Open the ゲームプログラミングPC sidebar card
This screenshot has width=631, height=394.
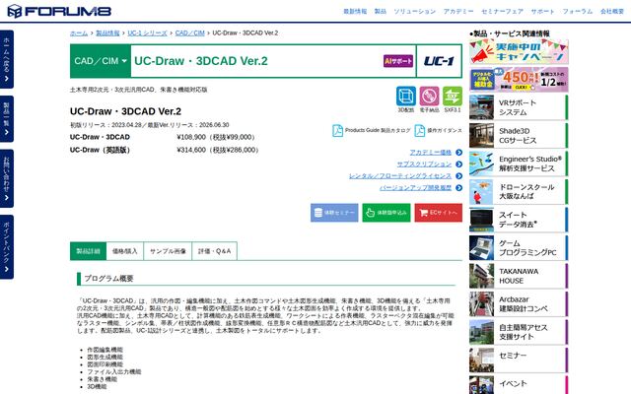click(519, 247)
